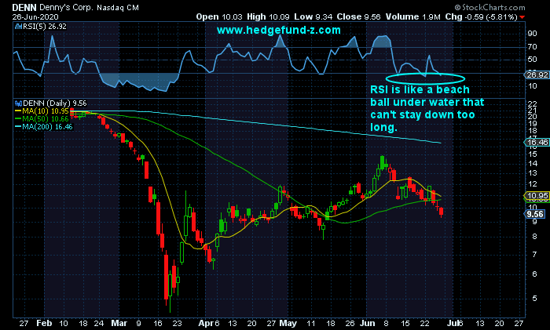Click the candlestick icon before DENN (Daily)
The width and height of the screenshot is (550, 330).
[19, 103]
